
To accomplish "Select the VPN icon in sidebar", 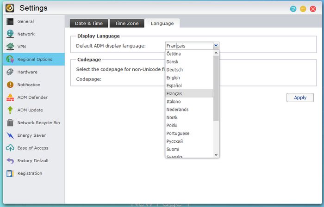I will click(x=10, y=47).
